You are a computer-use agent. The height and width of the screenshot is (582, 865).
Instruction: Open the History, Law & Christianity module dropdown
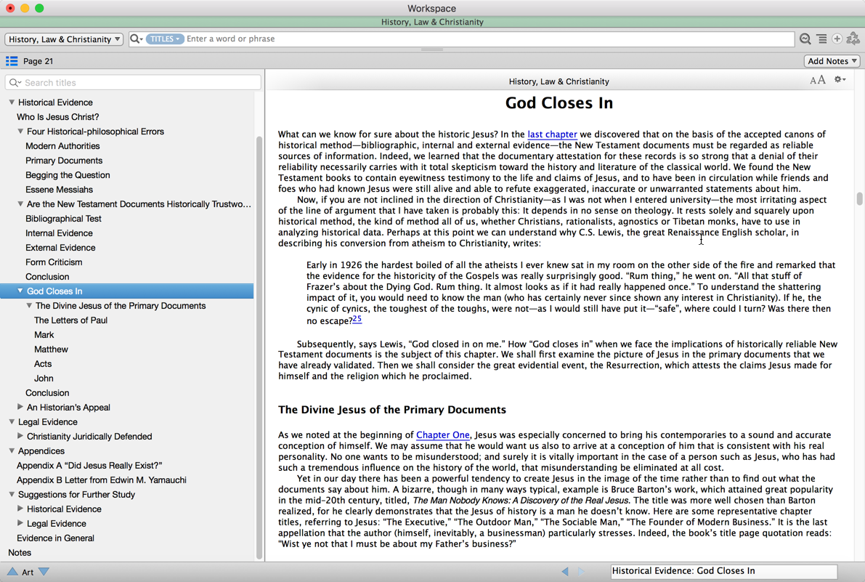tap(64, 39)
